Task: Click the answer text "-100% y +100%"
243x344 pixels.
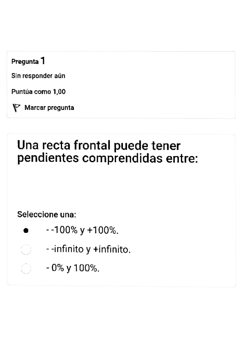Action: coord(81,230)
